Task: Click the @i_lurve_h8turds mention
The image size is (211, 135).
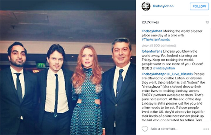Action: 180,74
